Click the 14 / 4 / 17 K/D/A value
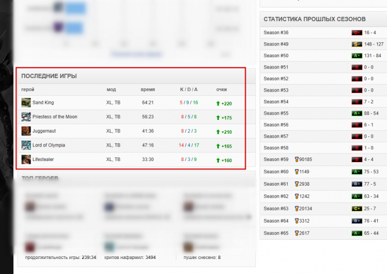 [189, 145]
